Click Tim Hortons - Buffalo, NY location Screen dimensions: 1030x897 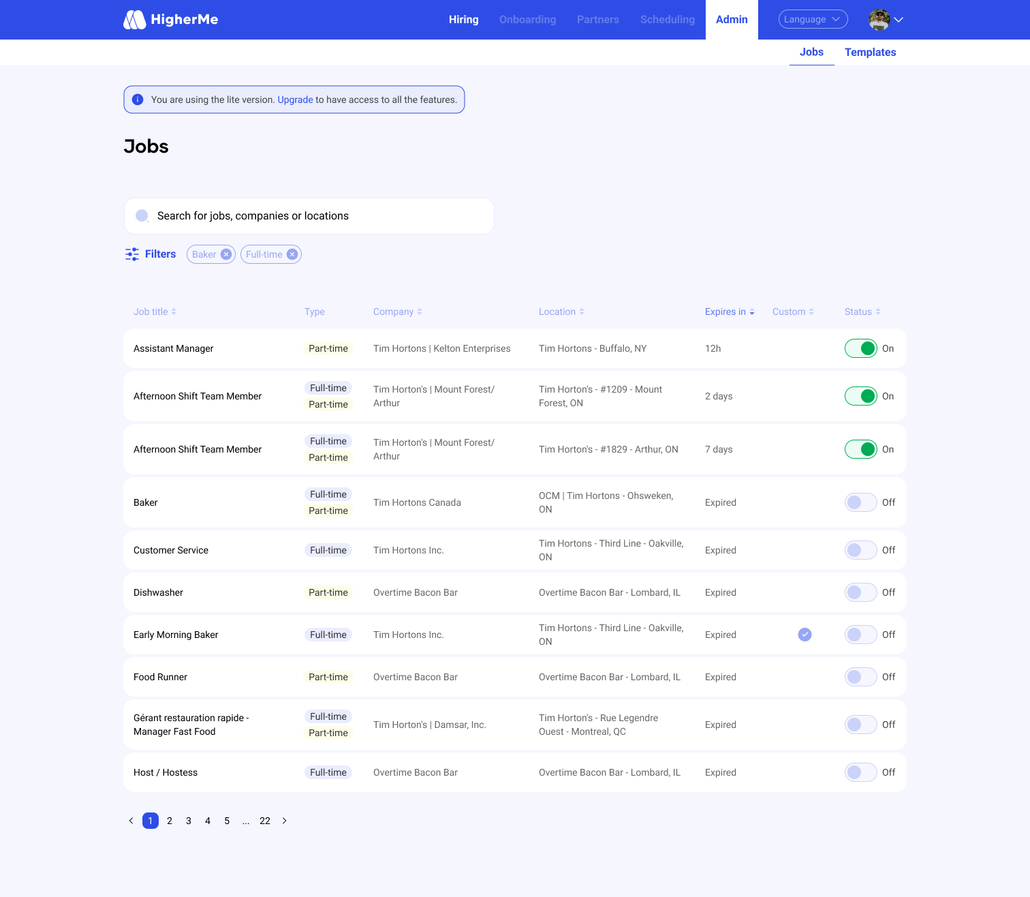[x=593, y=348]
